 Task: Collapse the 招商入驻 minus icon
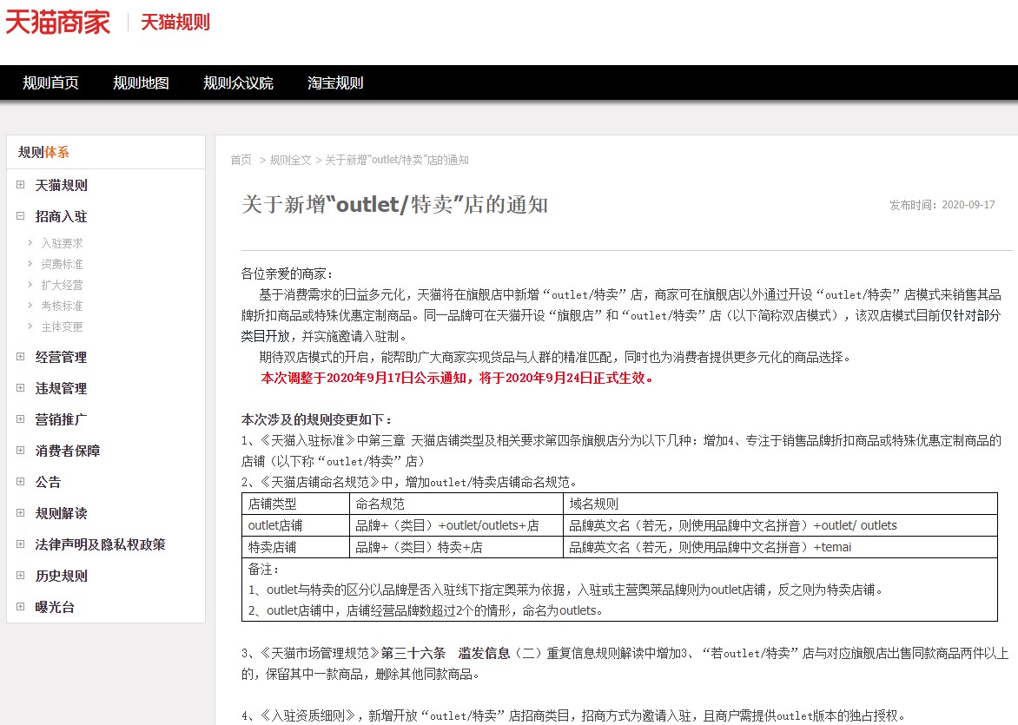[x=20, y=216]
